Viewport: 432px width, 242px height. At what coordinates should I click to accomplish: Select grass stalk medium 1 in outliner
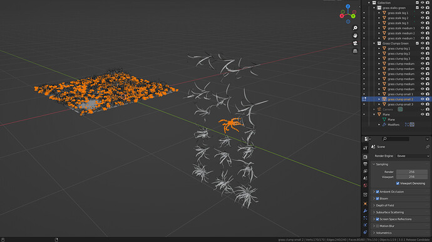401,28
